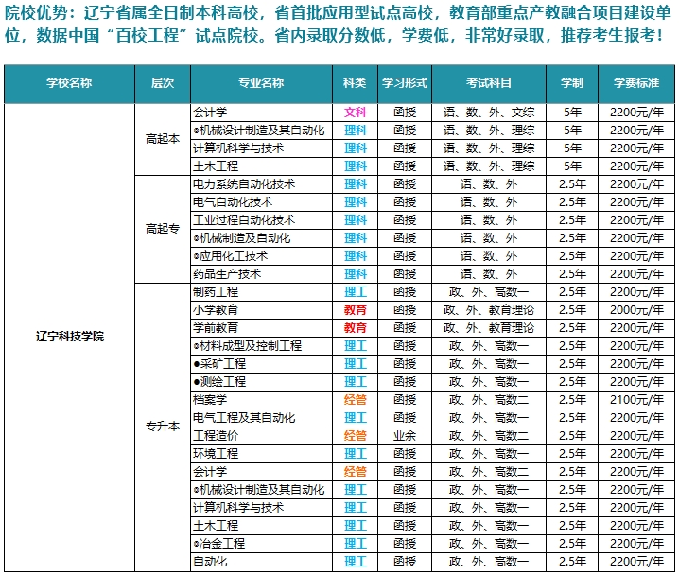Click the pink 文科 category cell
Viewport: 679px width, 575px height.
point(355,113)
